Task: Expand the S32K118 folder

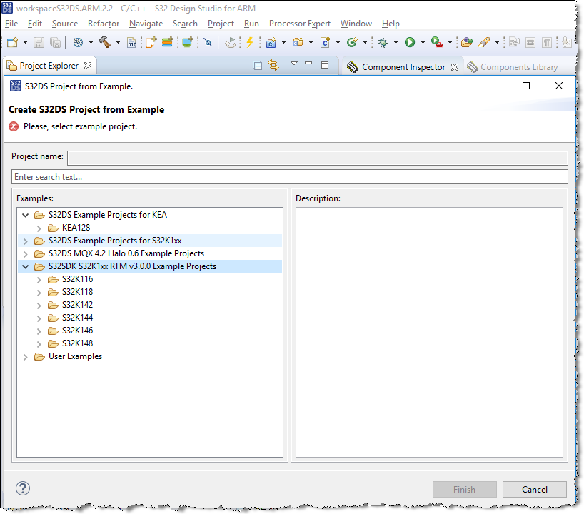Action: [39, 293]
